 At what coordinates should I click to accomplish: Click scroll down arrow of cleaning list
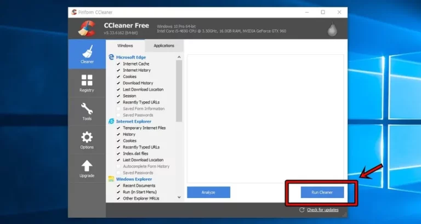179,197
